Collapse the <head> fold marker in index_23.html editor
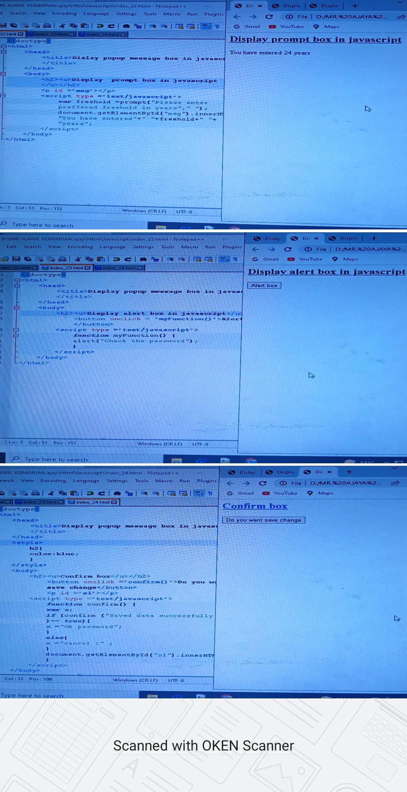This screenshot has height=792, width=407. [17, 286]
